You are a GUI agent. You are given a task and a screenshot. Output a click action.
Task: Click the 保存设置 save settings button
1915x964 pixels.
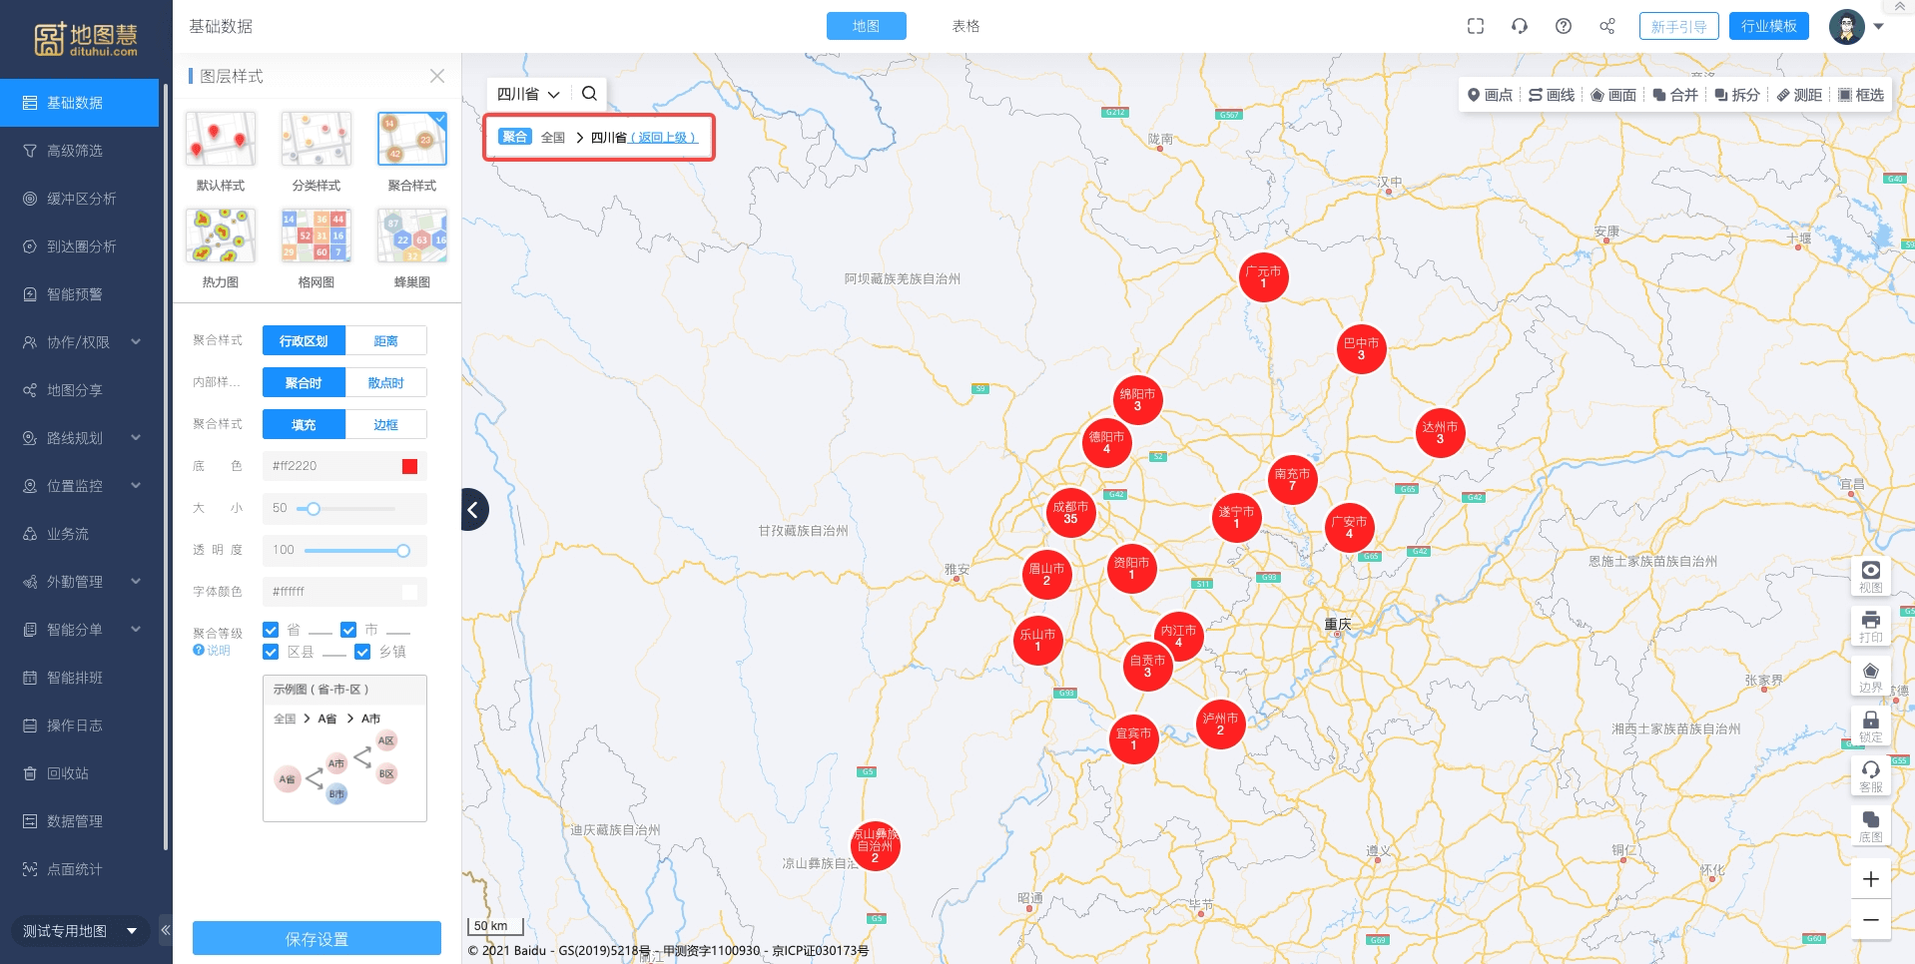[317, 938]
